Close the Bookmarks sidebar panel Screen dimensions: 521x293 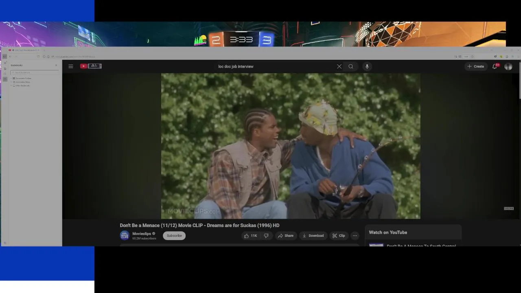pyautogui.click(x=56, y=65)
